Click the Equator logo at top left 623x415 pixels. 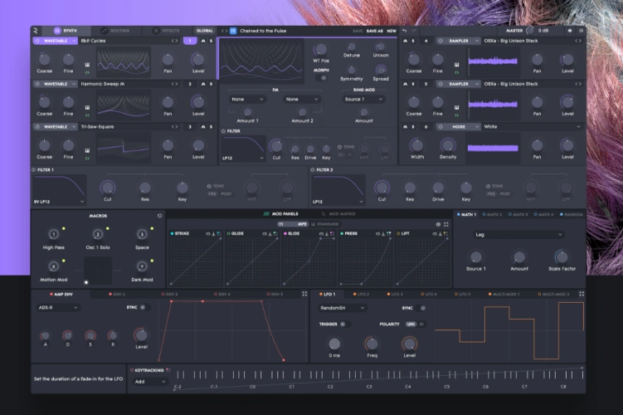(36, 31)
